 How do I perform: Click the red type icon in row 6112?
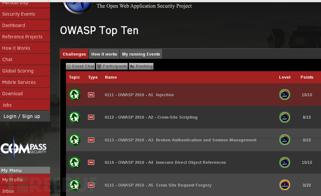coord(91,117)
